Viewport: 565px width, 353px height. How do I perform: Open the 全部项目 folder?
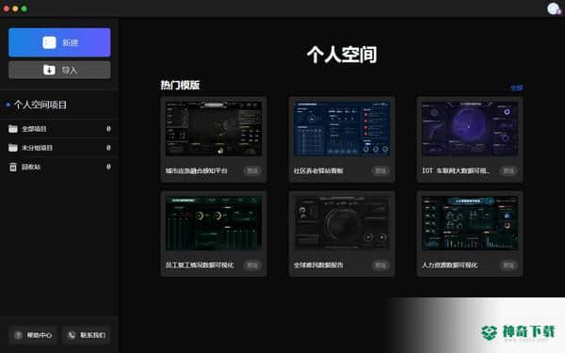coord(59,129)
